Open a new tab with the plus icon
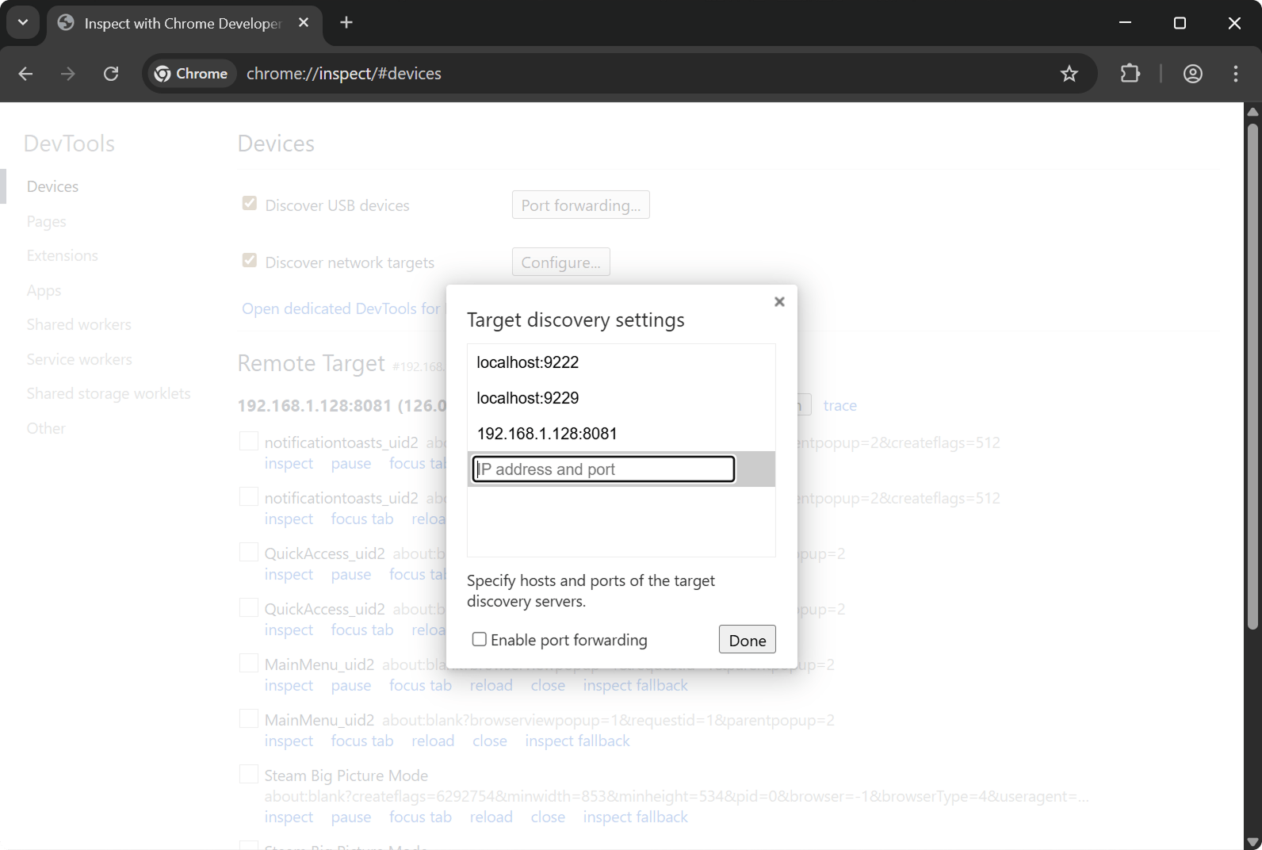 [346, 23]
